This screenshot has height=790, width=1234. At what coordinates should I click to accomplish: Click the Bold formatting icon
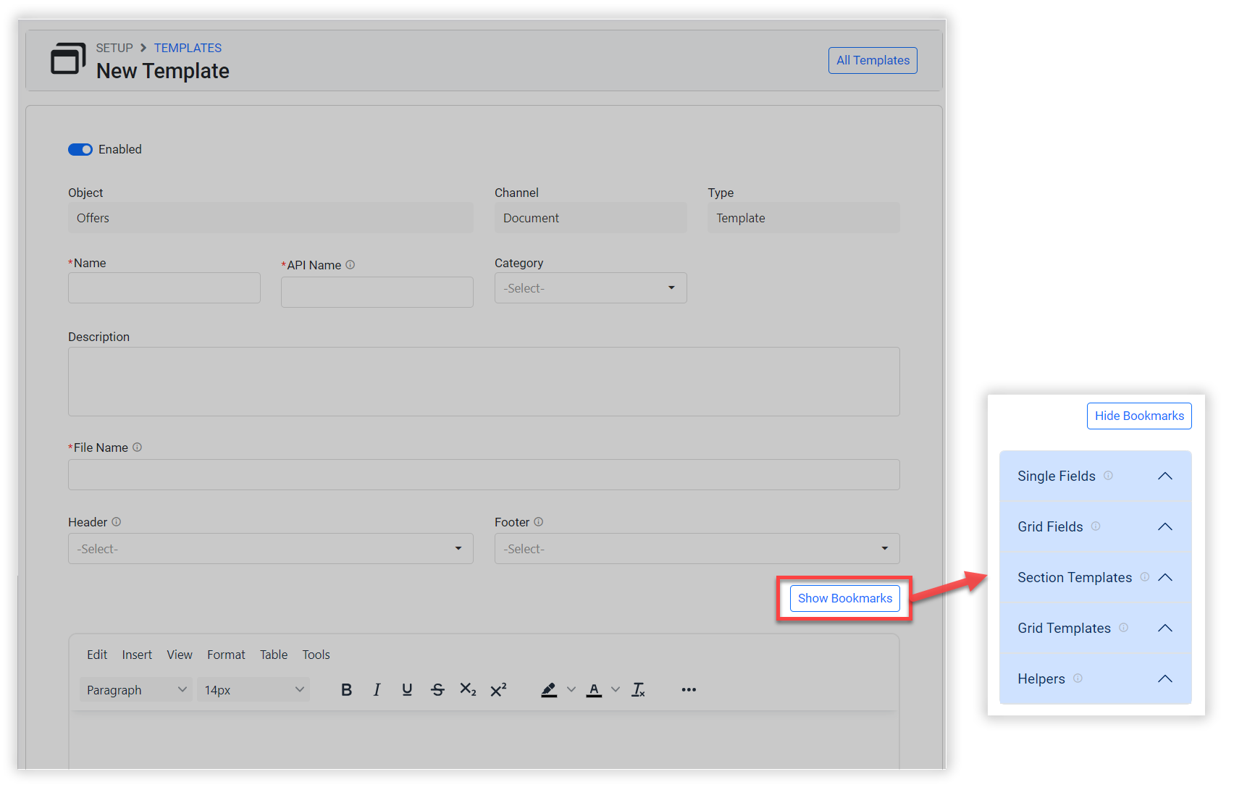346,690
